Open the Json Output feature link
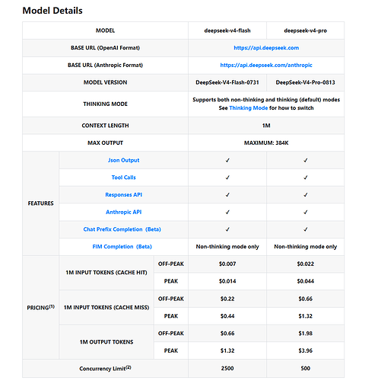Viewport: 378px width, 381px height. pyautogui.click(x=123, y=160)
